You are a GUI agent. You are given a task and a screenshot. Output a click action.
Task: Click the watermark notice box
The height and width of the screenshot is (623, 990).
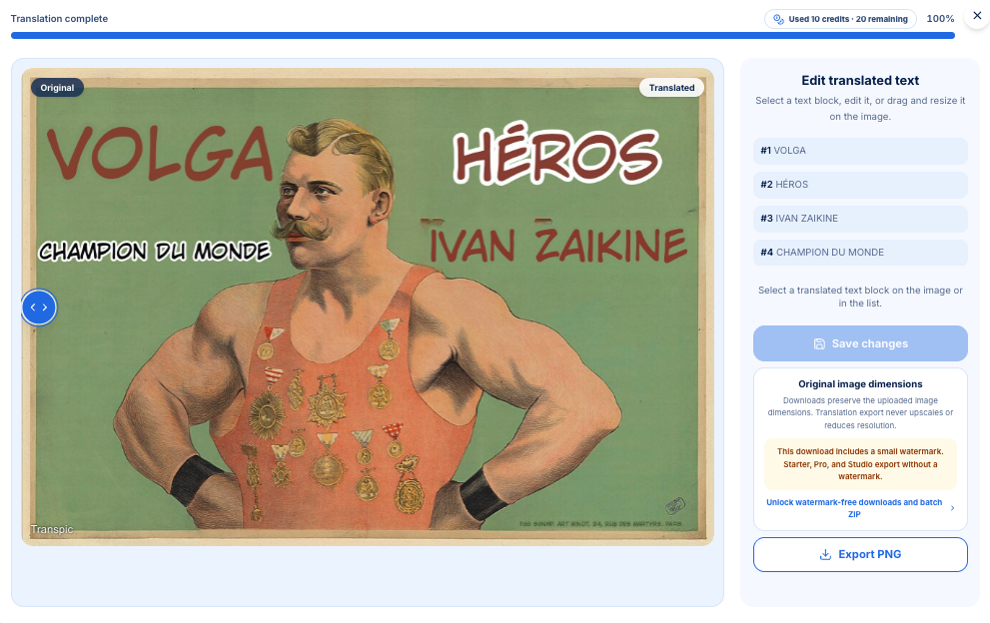point(860,464)
